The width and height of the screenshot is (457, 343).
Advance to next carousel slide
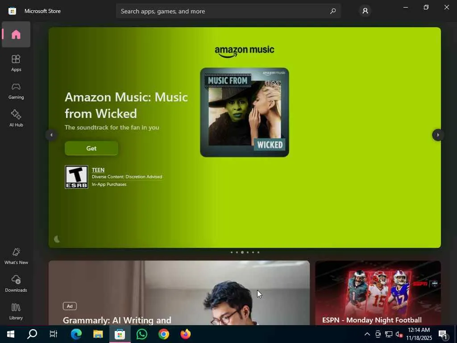[438, 135]
